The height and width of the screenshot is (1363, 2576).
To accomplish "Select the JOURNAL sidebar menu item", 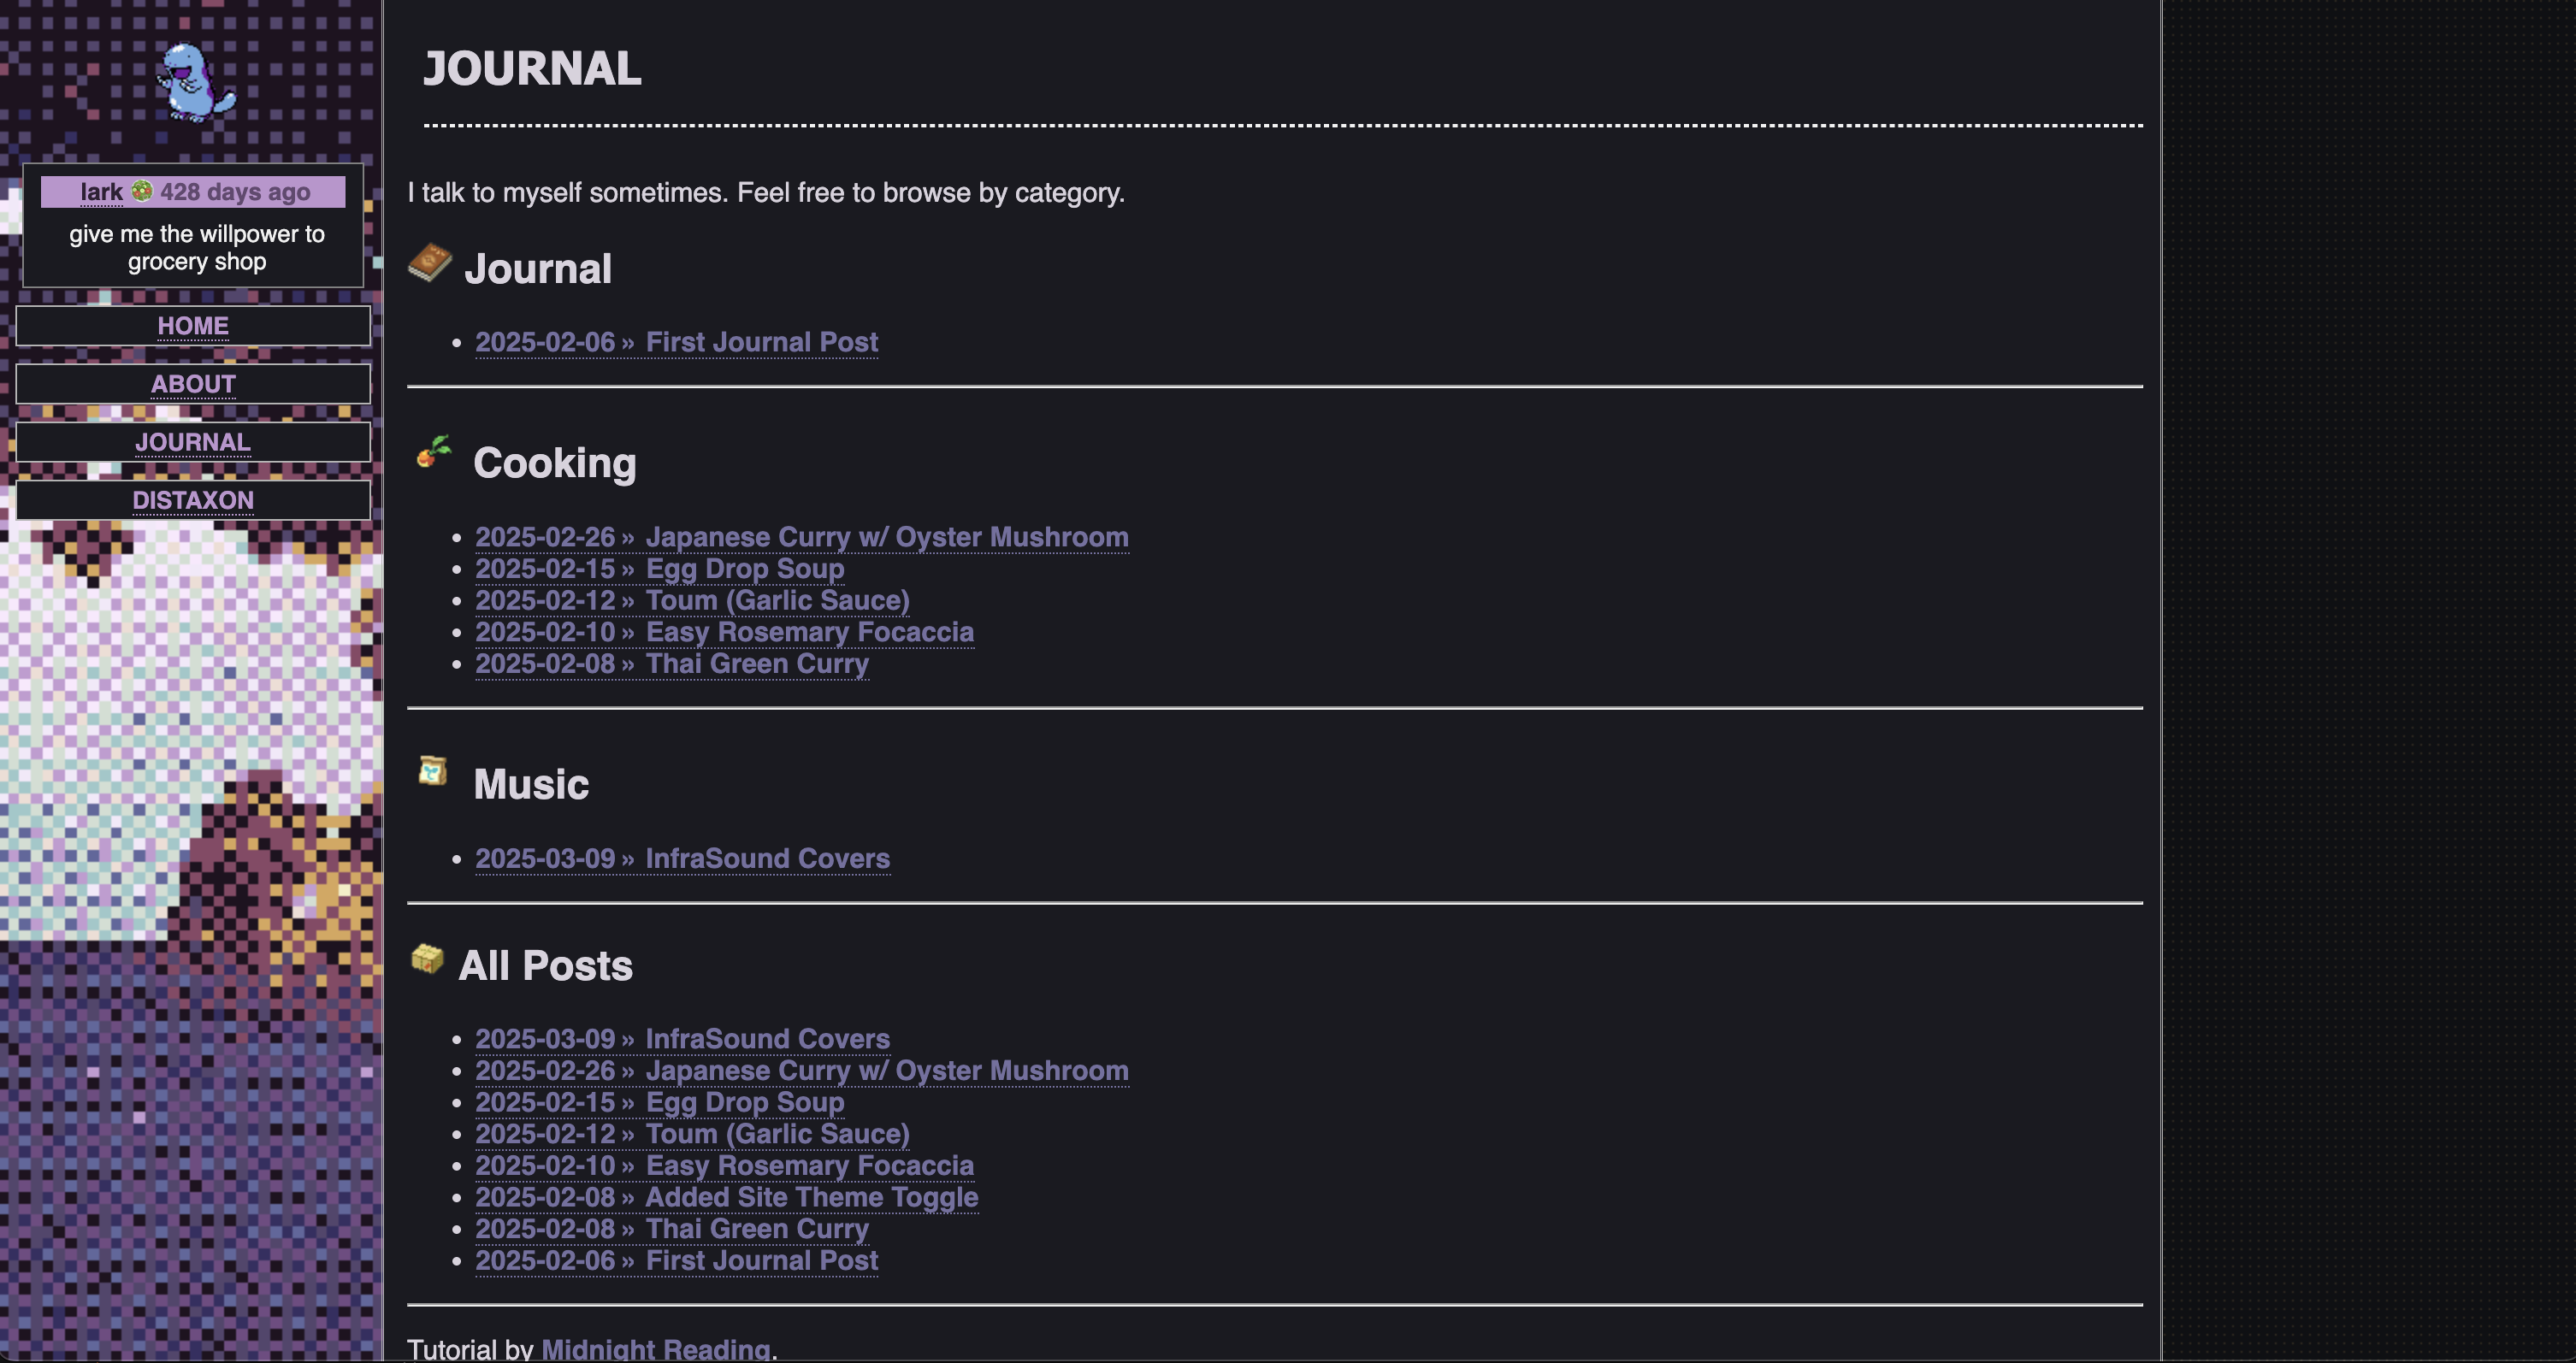I will click(193, 442).
